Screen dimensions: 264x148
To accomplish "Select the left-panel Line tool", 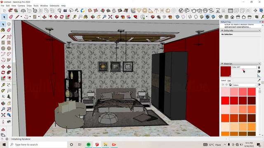I will point(3,37).
